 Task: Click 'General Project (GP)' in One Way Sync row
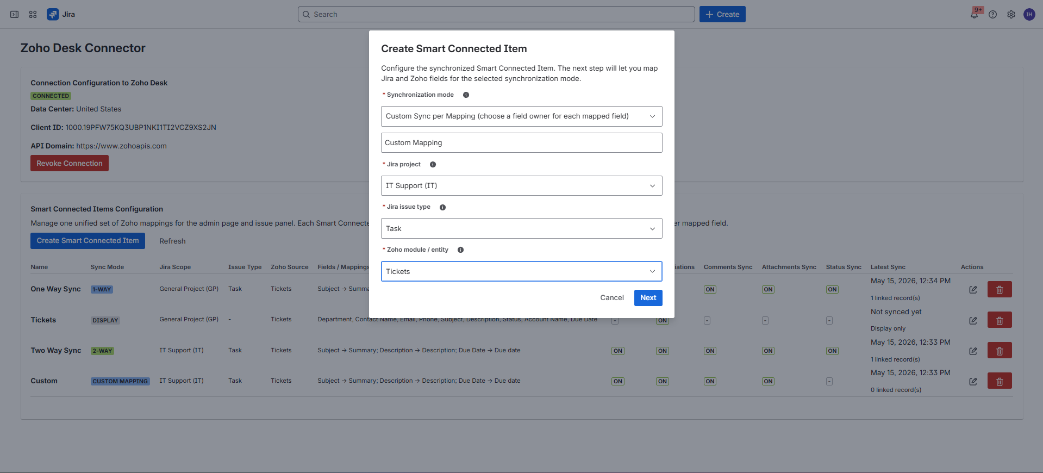[x=189, y=289]
